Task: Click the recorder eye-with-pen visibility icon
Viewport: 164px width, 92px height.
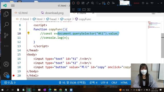Action: (x=113, y=3)
